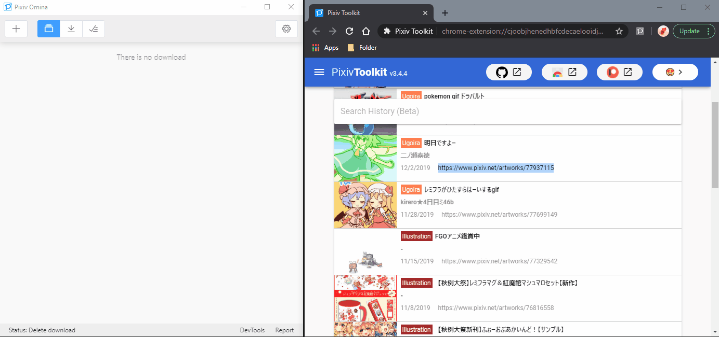The height and width of the screenshot is (337, 719).
Task: Select title text 明日ですよー
Action: click(x=440, y=143)
